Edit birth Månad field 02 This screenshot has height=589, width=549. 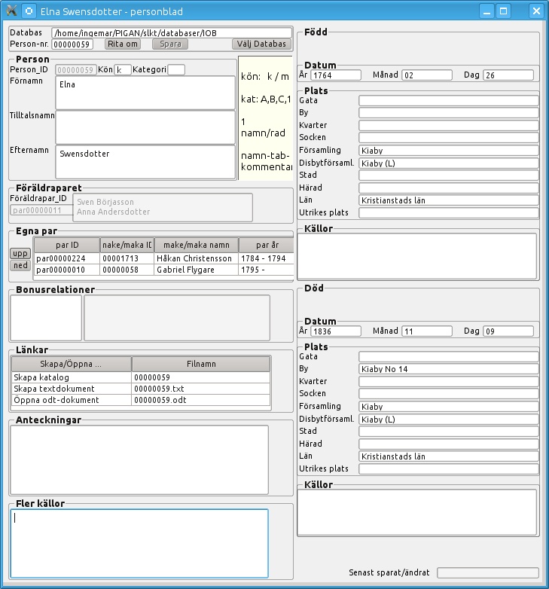427,75
